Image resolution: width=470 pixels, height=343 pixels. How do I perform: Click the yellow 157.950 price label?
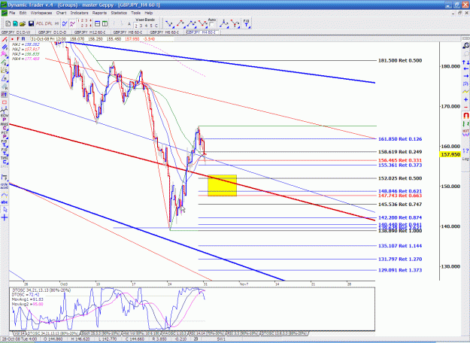(450, 154)
